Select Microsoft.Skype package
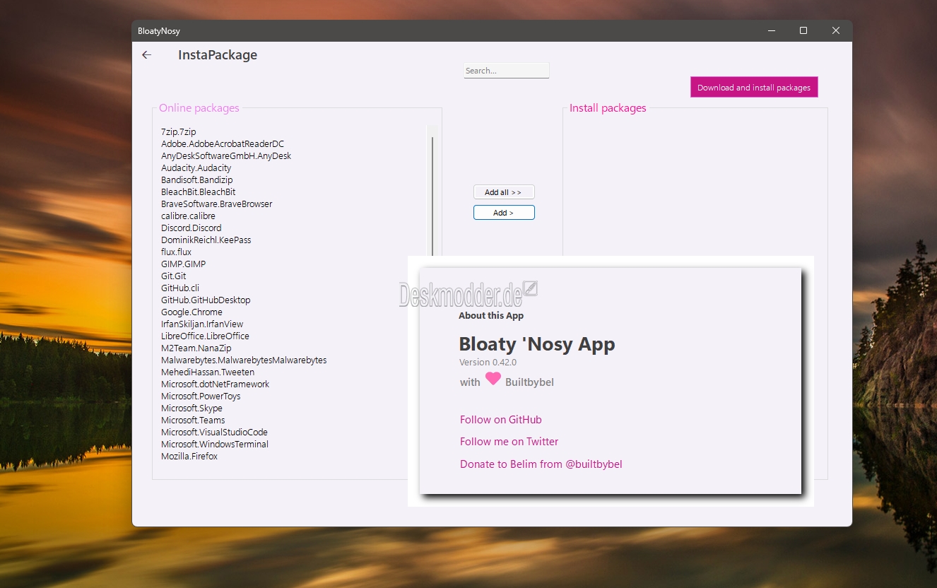This screenshot has height=588, width=937. [x=192, y=408]
